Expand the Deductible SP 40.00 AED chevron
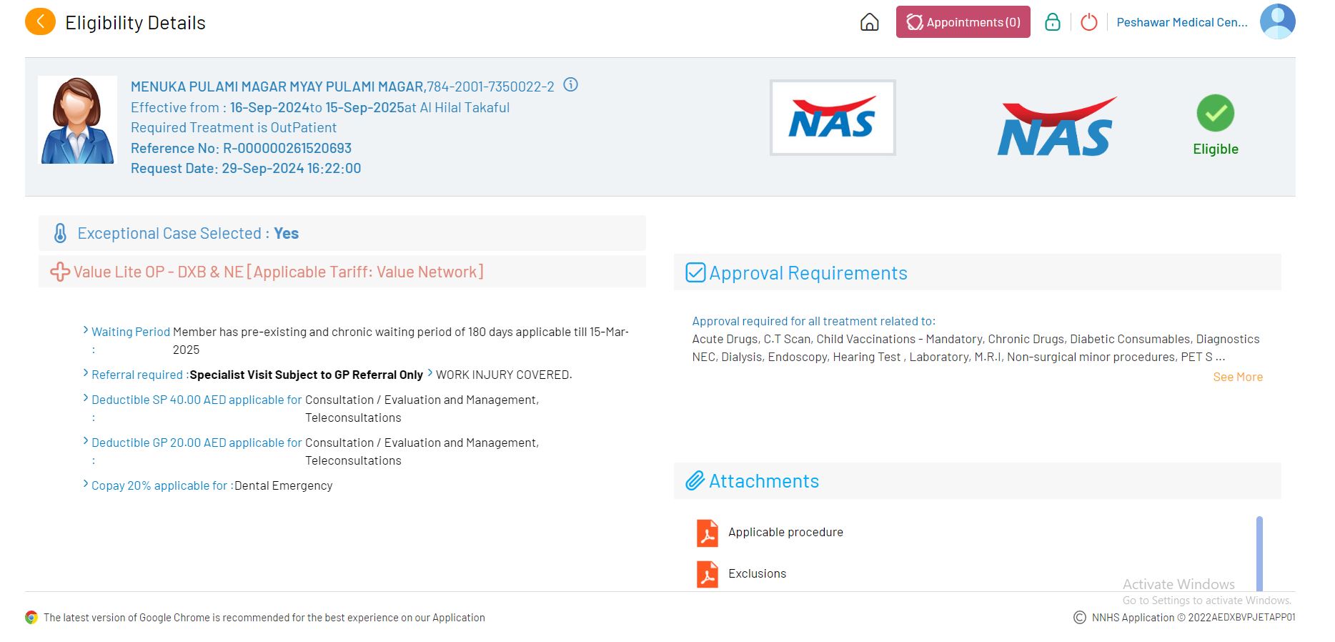This screenshot has width=1335, height=642. [x=86, y=398]
